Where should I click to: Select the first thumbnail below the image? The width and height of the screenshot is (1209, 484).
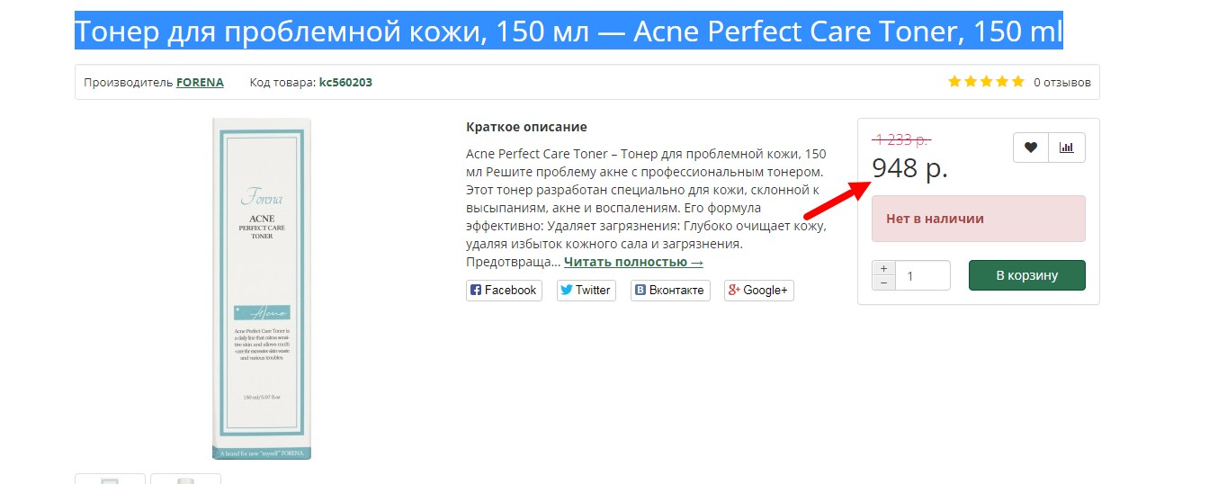point(110,479)
